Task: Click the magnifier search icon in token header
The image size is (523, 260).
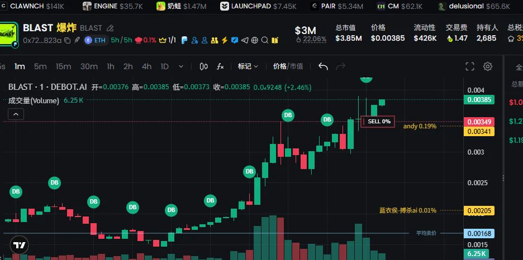Action: click(265, 40)
